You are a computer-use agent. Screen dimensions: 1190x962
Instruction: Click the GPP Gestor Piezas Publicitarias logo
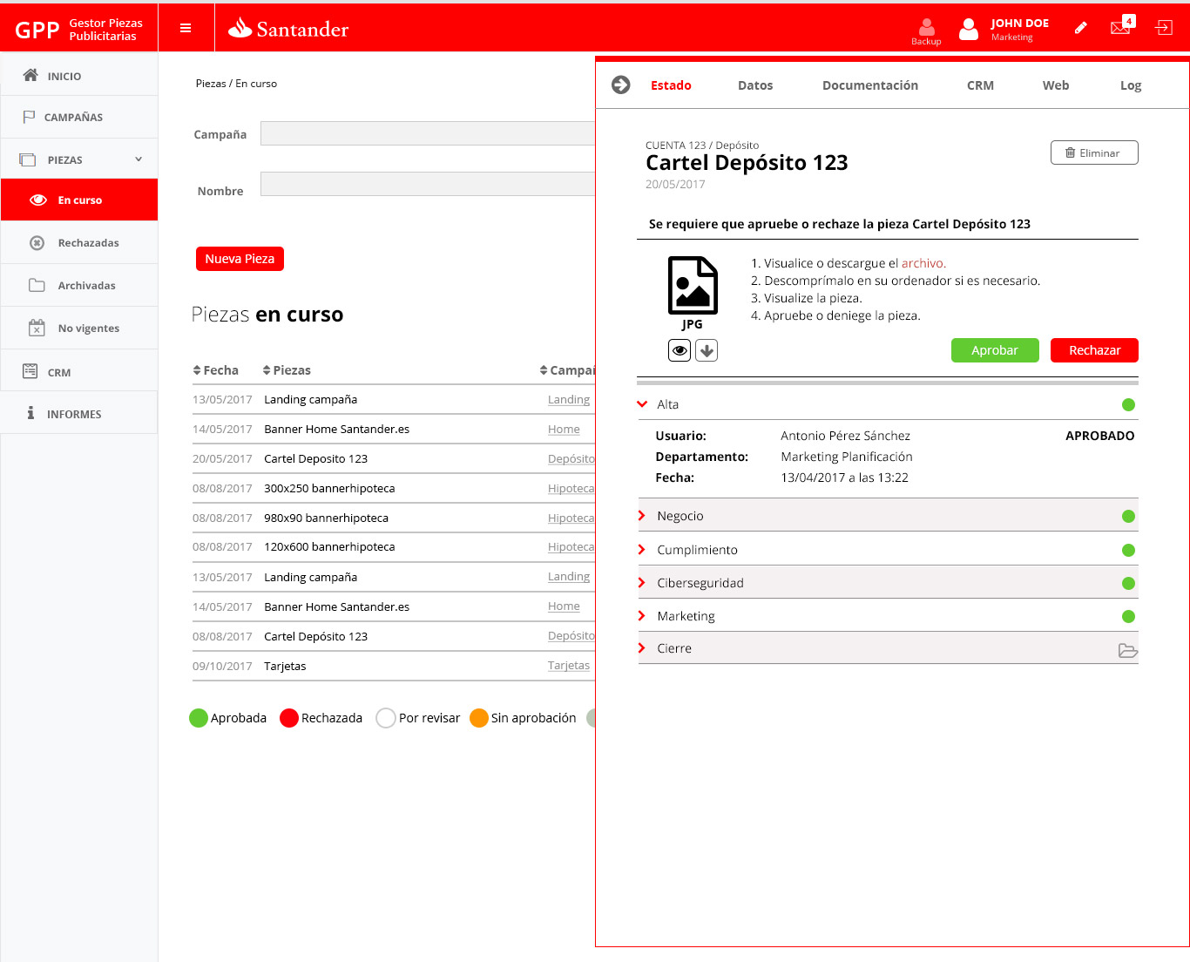79,30
